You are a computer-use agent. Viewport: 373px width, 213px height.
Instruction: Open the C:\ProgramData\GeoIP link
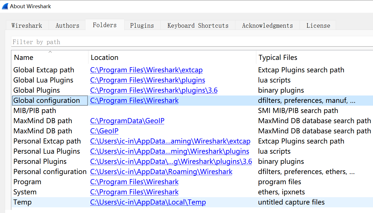pos(127,121)
